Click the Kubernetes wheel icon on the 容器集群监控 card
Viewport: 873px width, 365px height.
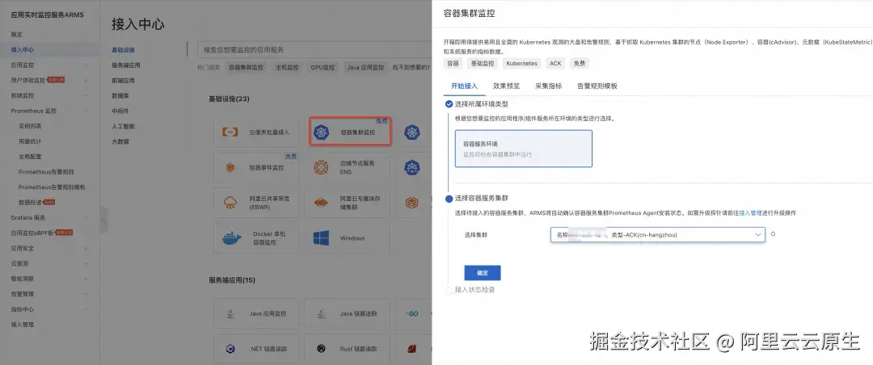[x=321, y=132]
